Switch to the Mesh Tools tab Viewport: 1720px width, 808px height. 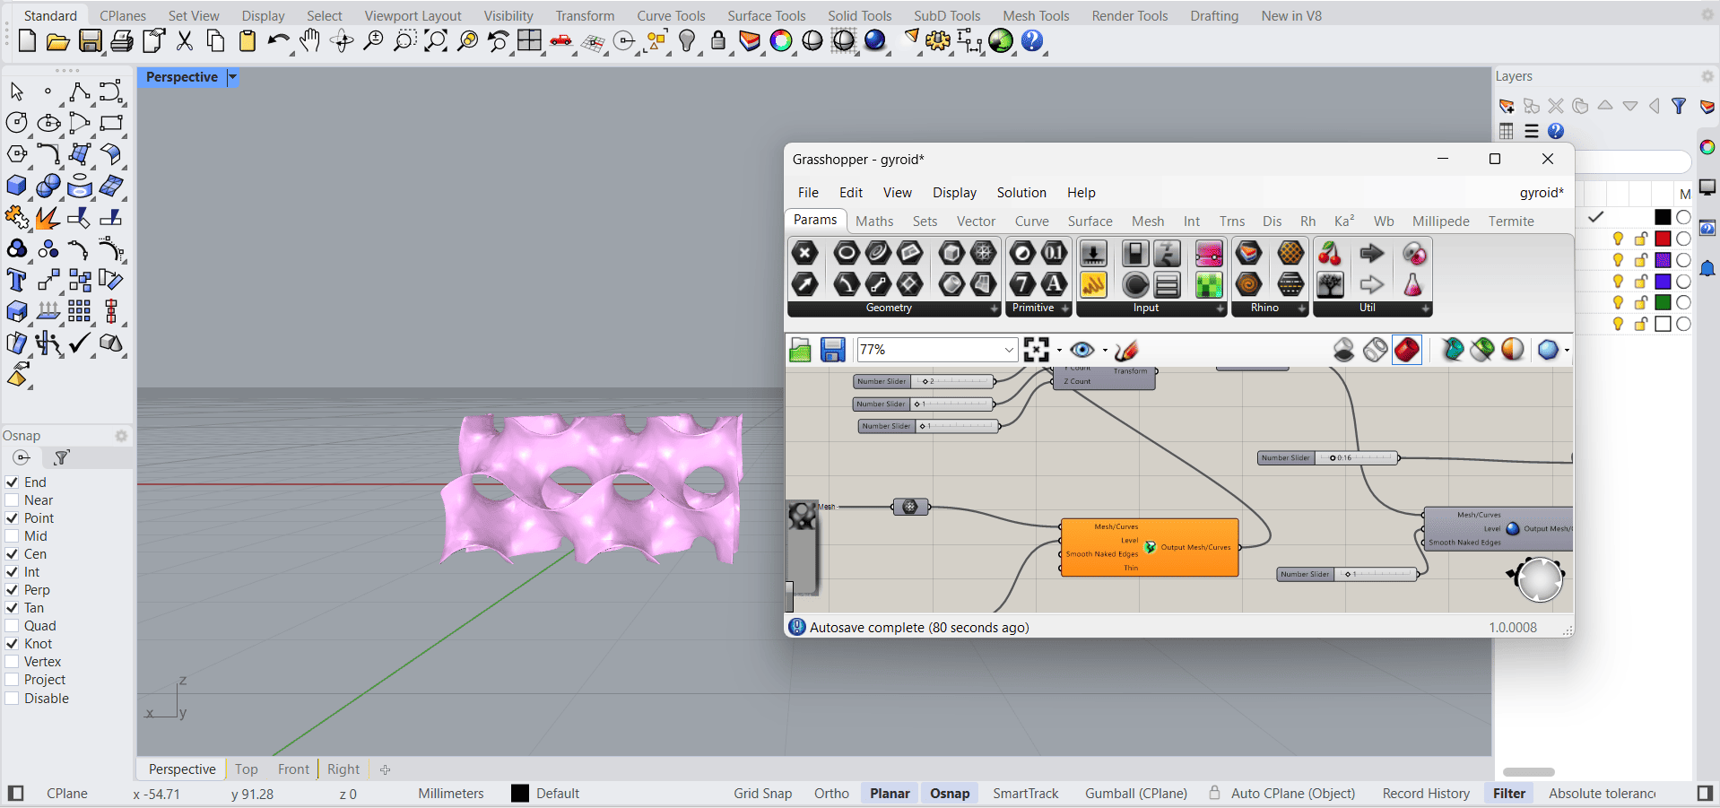click(x=1035, y=16)
